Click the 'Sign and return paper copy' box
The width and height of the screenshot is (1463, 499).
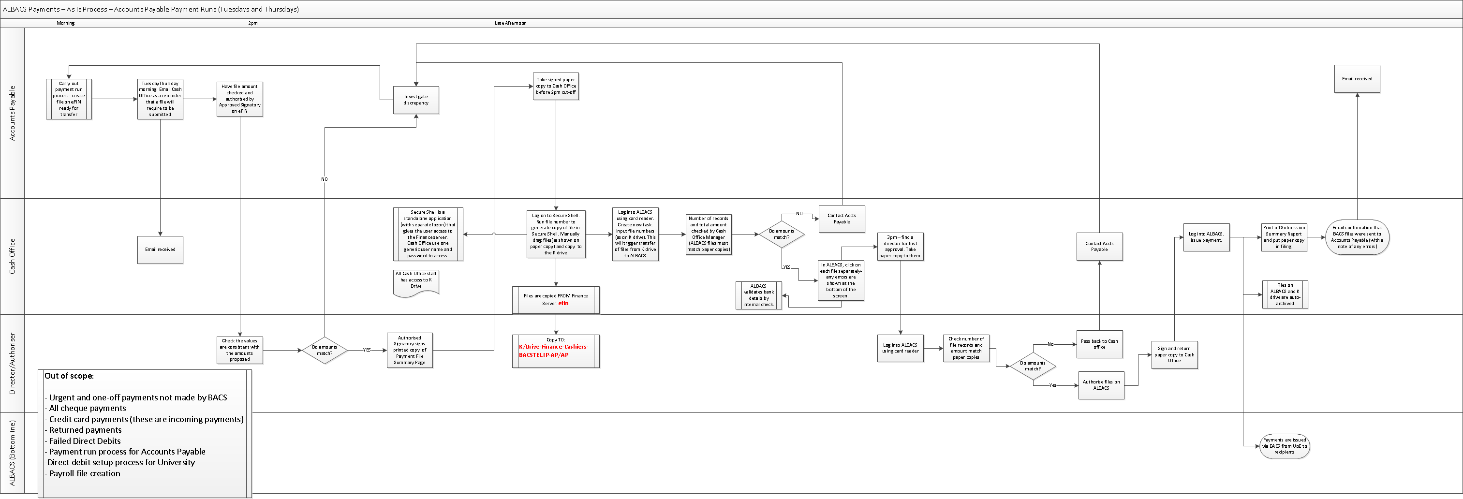pos(1174,355)
